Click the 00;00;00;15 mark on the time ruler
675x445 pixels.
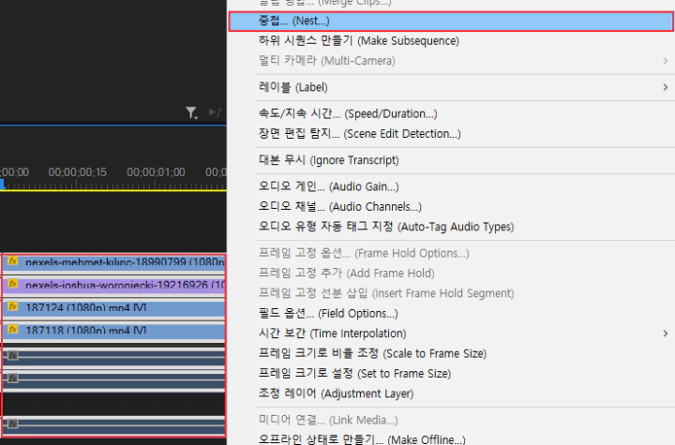pyautogui.click(x=77, y=172)
